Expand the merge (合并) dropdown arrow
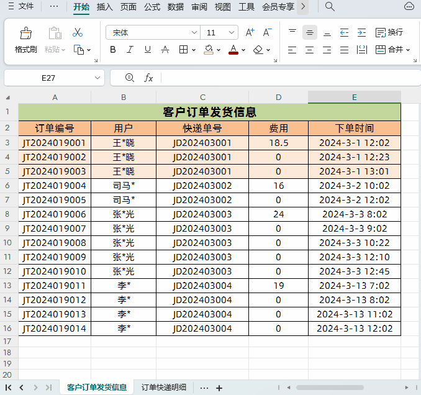Screen dimensions: 421x395 coord(408,50)
